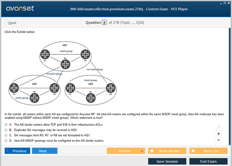Click the AS3 label in the diagram

pos(90,84)
